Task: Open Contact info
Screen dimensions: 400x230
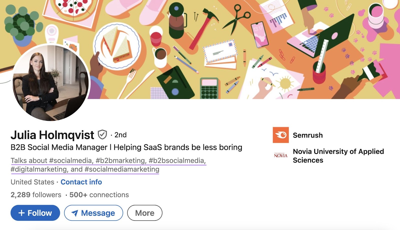Action: 81,182
